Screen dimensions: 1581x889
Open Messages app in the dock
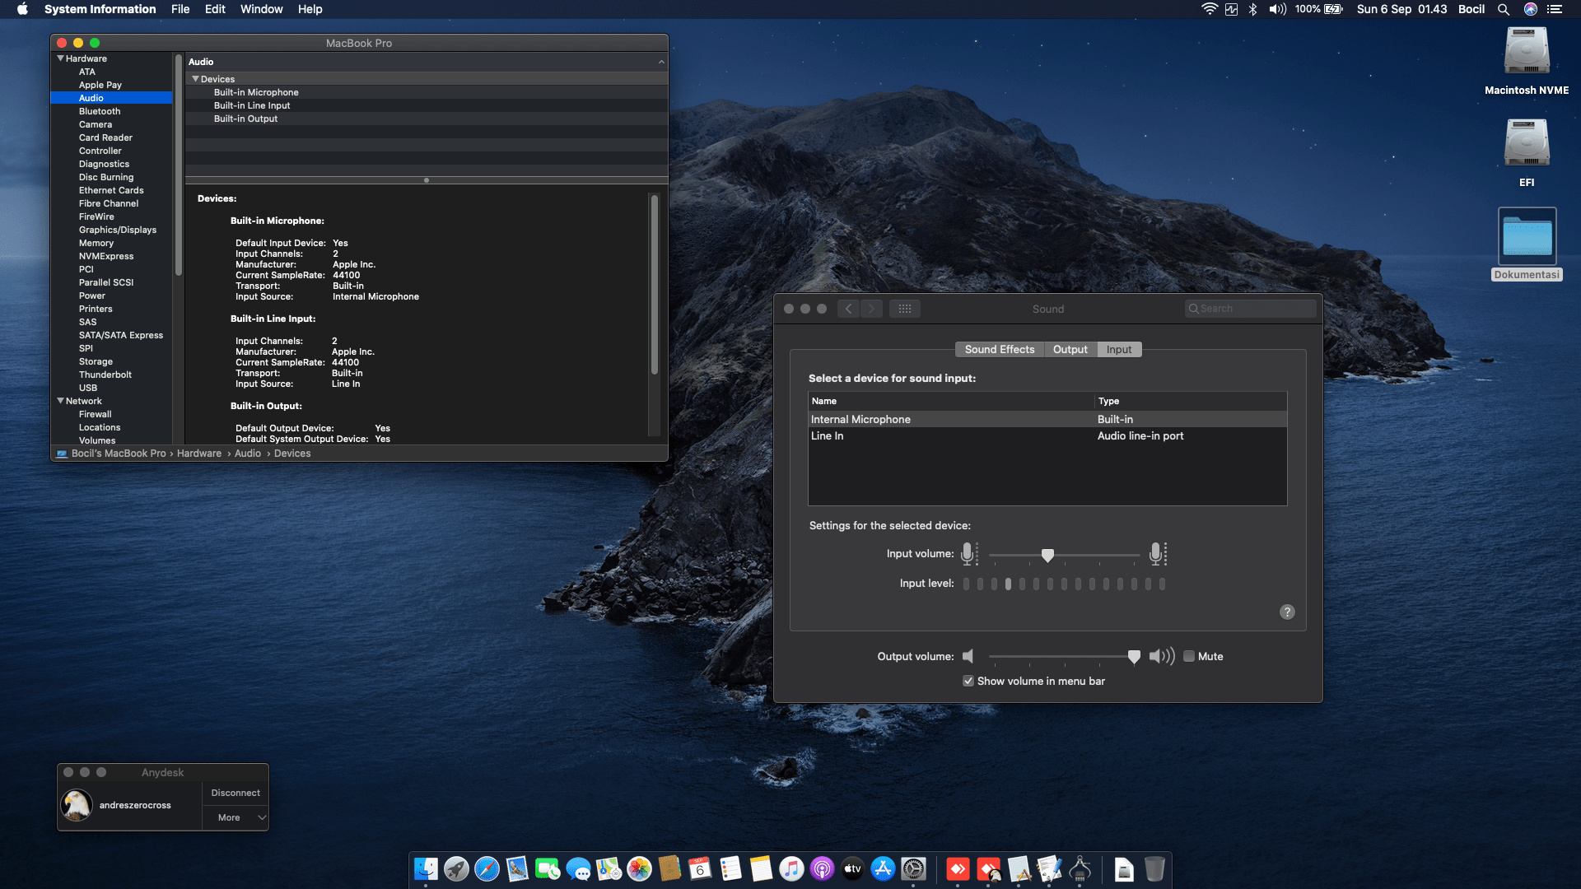tap(578, 869)
